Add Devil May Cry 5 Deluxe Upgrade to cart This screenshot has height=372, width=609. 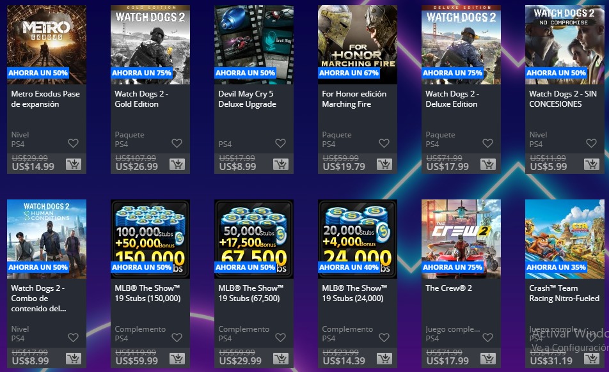click(x=281, y=164)
